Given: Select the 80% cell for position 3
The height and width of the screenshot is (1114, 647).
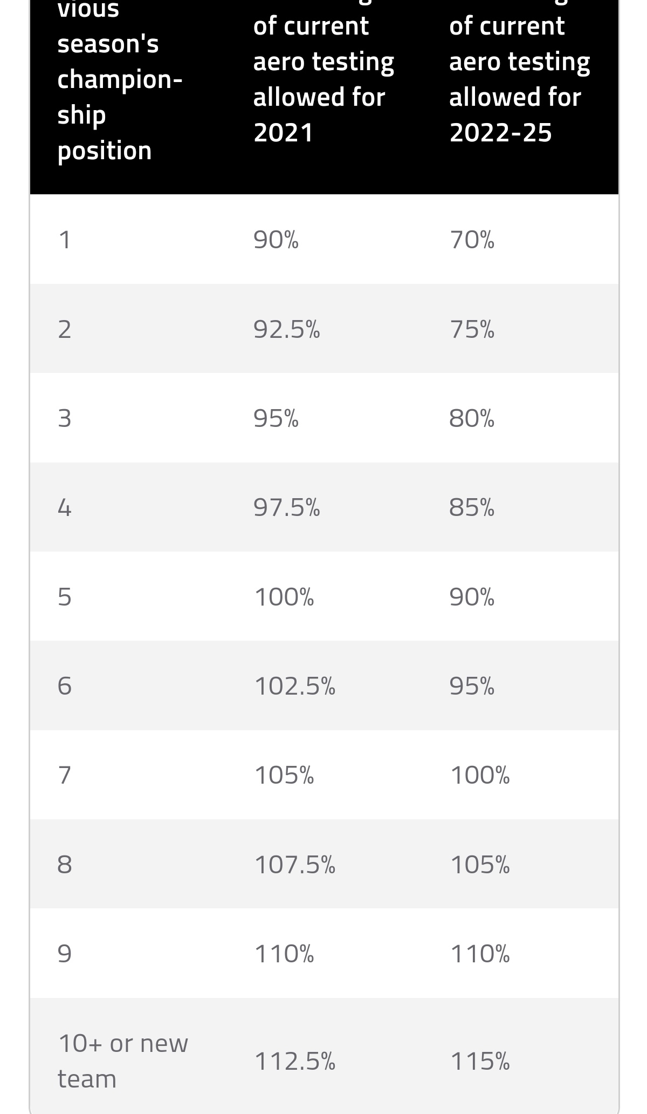Looking at the screenshot, I should point(472,418).
